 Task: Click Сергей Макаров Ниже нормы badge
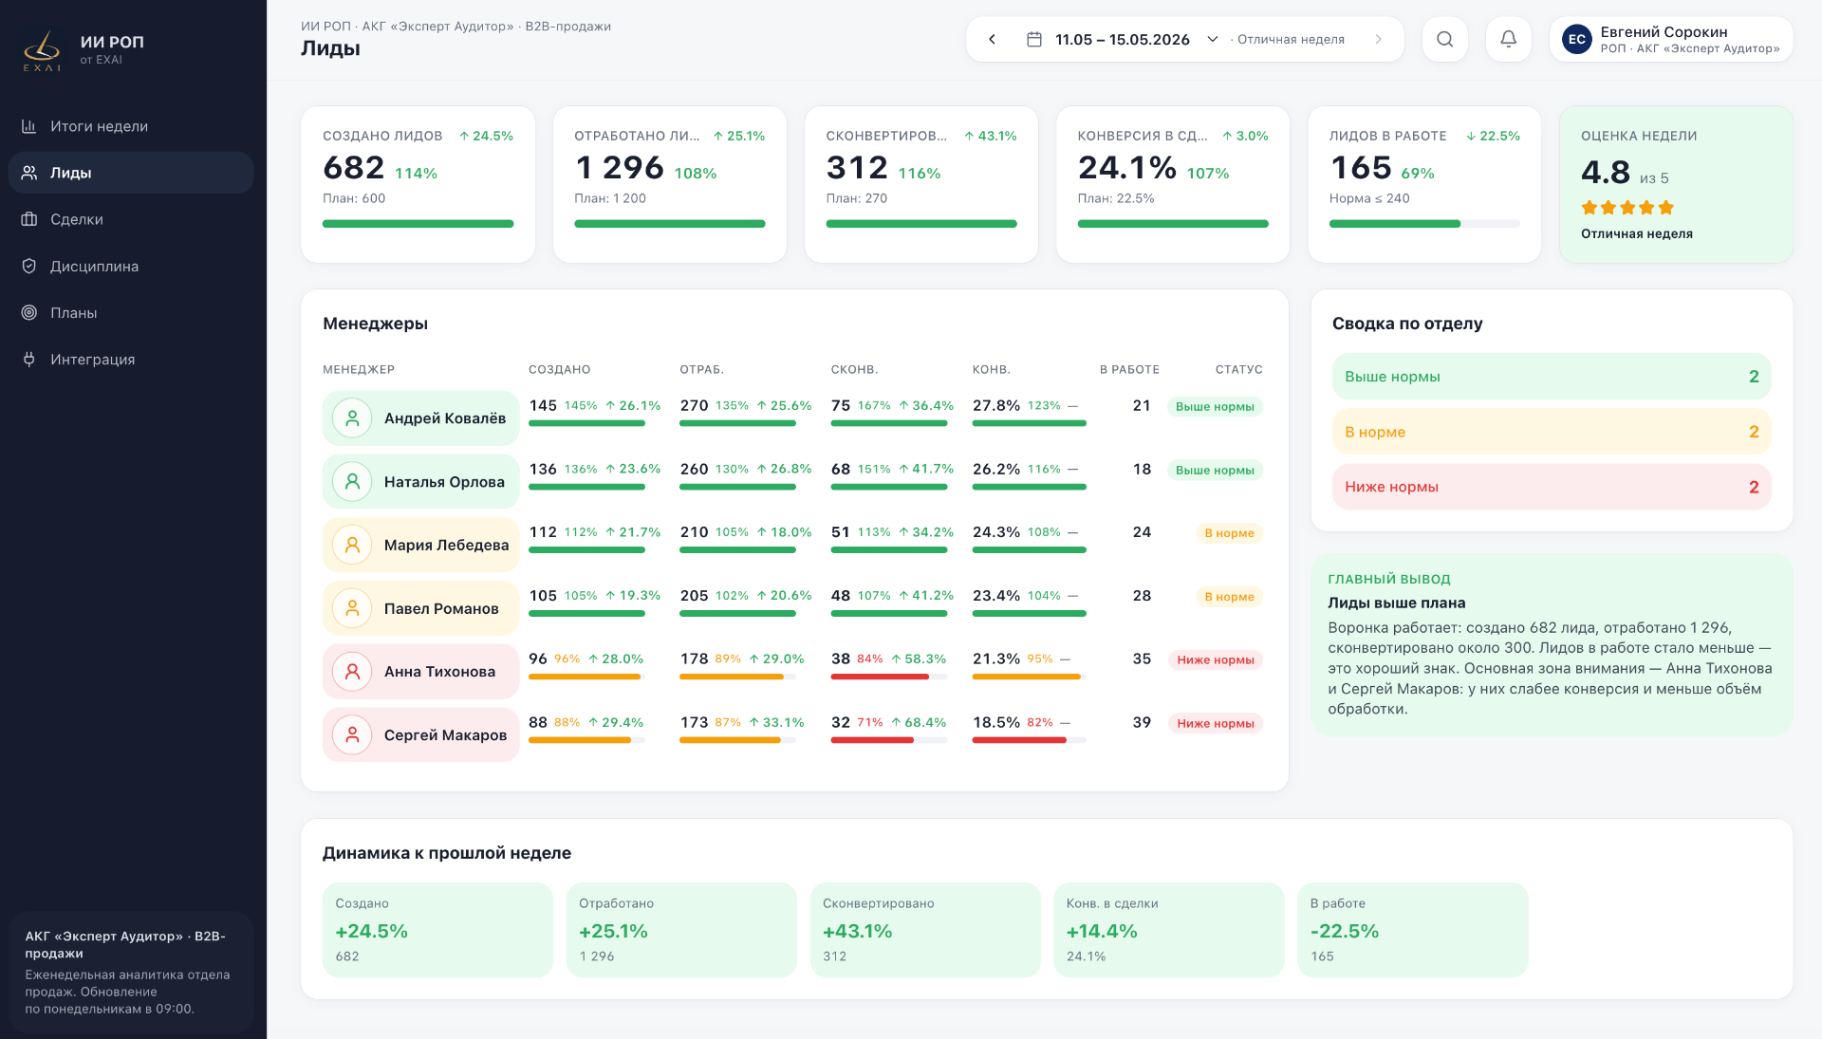tap(1216, 723)
